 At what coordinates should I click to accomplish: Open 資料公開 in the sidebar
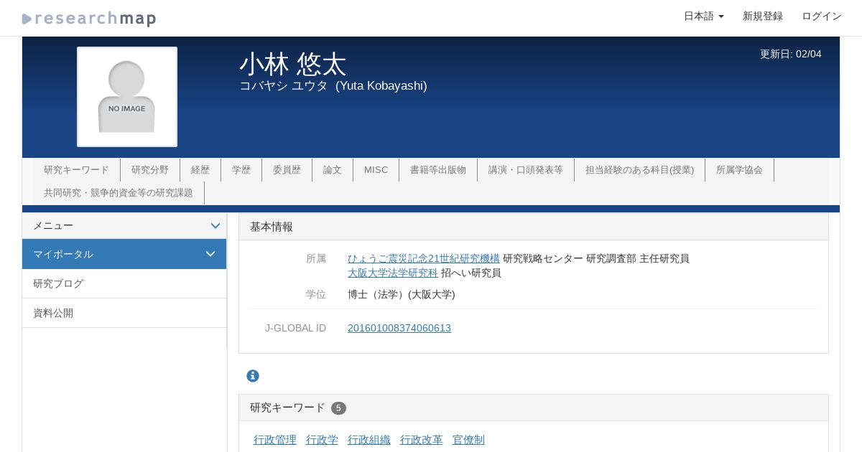point(124,313)
